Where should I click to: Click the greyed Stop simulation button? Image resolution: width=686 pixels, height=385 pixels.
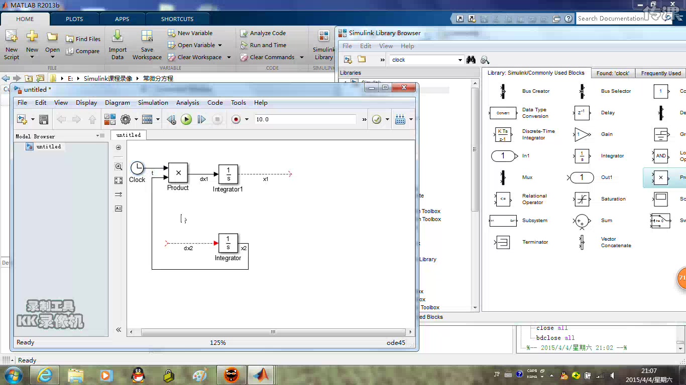point(217,119)
